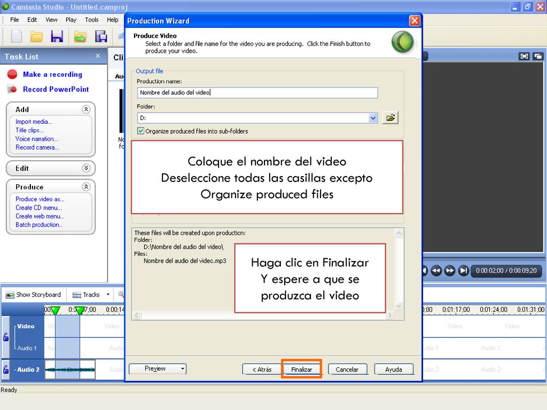This screenshot has height=410, width=547.
Task: Click the Produce video toolbar icon
Action: [x=101, y=36]
